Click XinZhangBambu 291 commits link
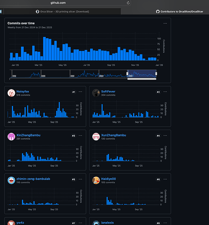 23,139
